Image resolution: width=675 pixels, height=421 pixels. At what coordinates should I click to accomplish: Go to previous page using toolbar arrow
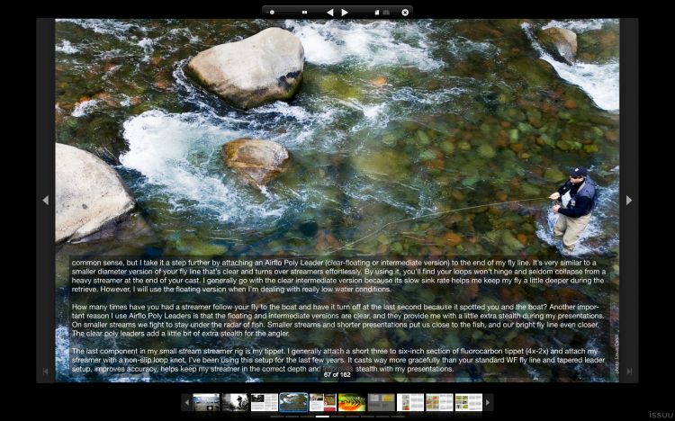click(x=329, y=13)
